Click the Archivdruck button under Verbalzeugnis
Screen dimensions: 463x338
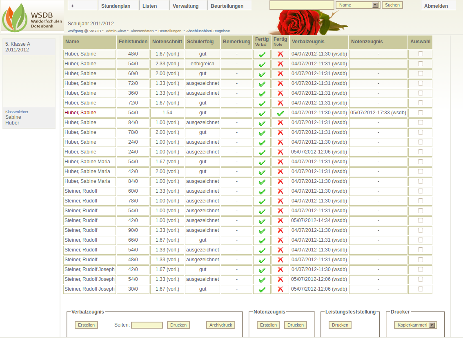click(x=220, y=325)
